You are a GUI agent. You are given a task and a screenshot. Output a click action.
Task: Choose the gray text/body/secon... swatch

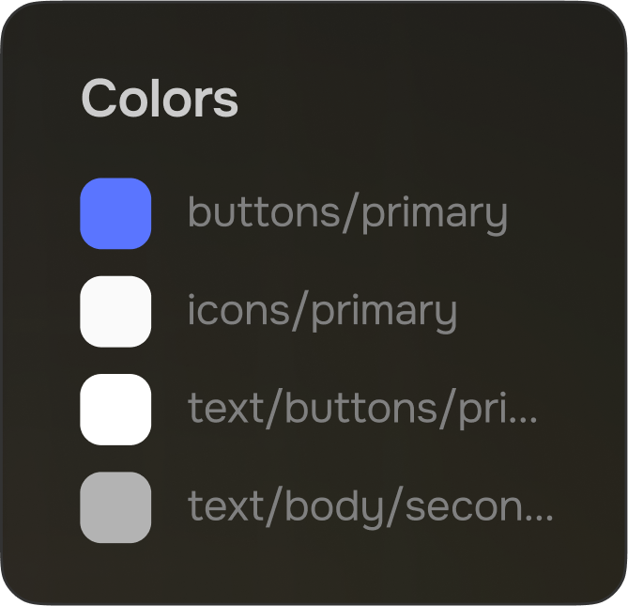pyautogui.click(x=115, y=507)
